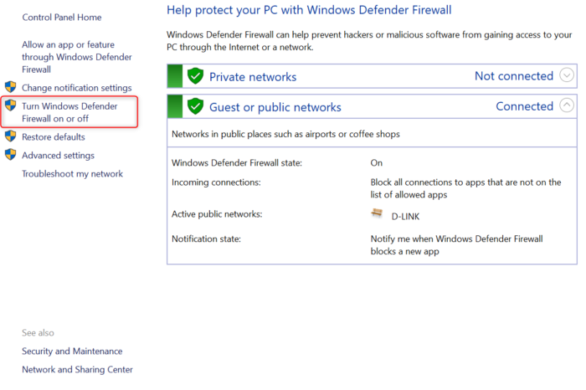This screenshot has height=390, width=586.
Task: Click shield icon beside Change notification settings
Action: click(10, 87)
